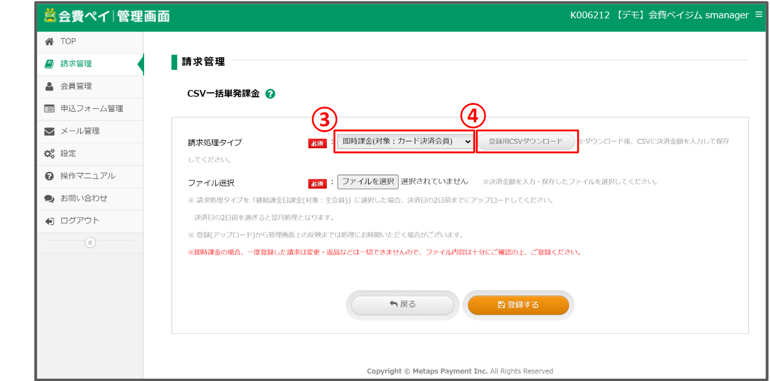Click the 請求管理 book icon
This screenshot has width=770, height=381.
[x=49, y=64]
